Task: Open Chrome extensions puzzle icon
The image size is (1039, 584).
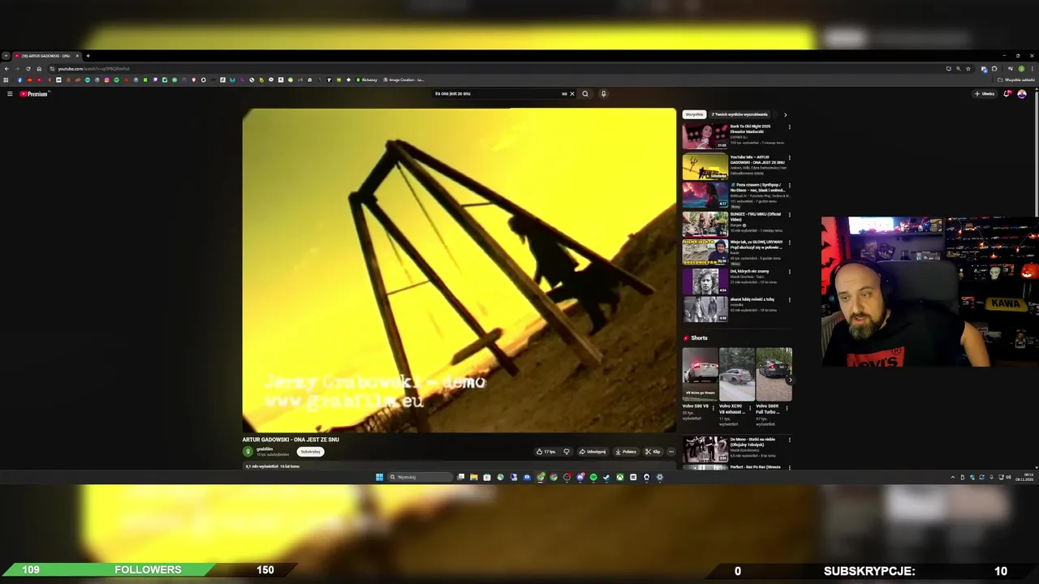Action: pos(994,69)
